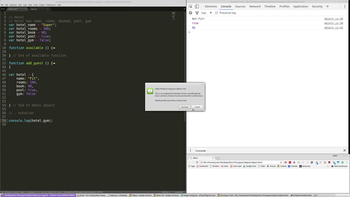Open the Selection menu in Sublime Text
Image resolution: width=350 pixels, height=197 pixels.
[13, 5]
